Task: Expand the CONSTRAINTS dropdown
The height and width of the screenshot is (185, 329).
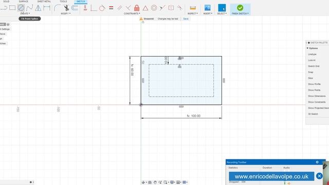Action: point(132,13)
